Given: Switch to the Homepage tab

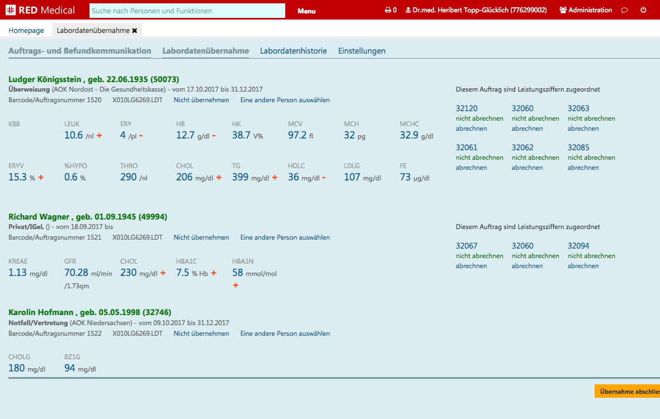Looking at the screenshot, I should [x=26, y=30].
